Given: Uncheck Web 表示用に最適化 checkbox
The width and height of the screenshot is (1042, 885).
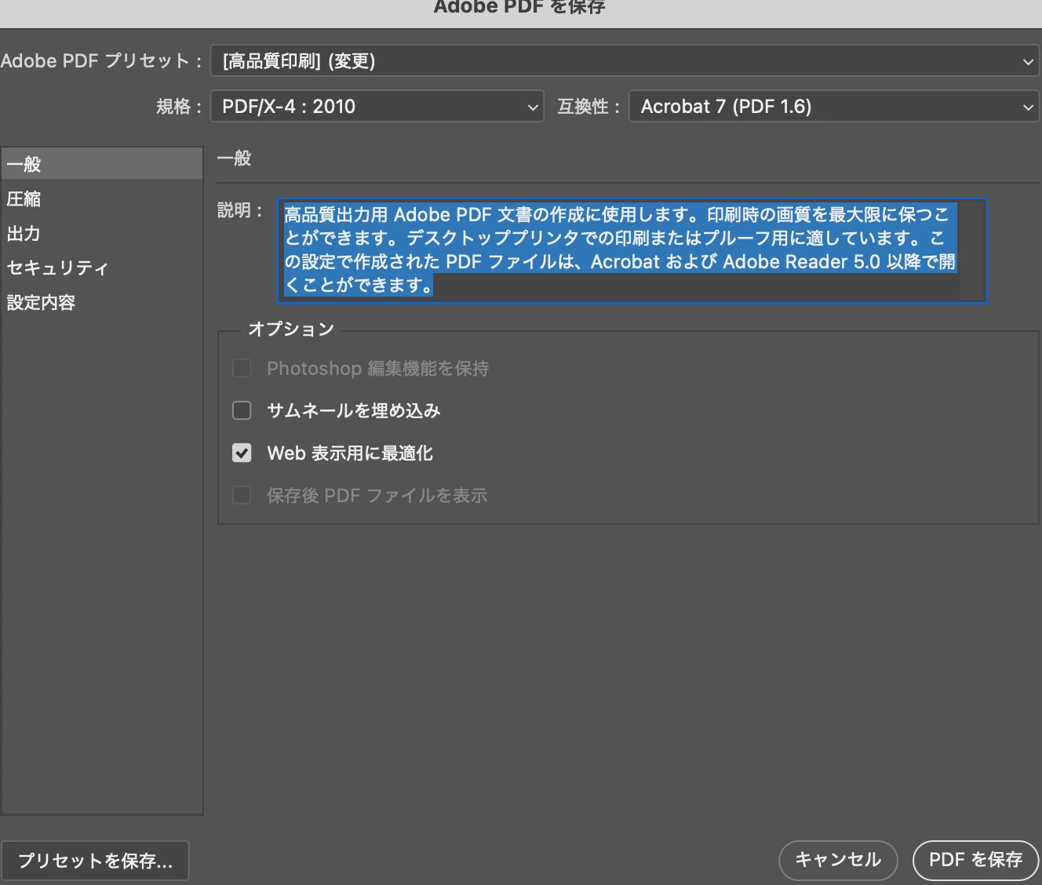Looking at the screenshot, I should tap(242, 453).
